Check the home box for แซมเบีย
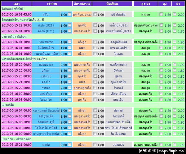The width and height of the screenshot is (186, 154). tap(70, 76)
